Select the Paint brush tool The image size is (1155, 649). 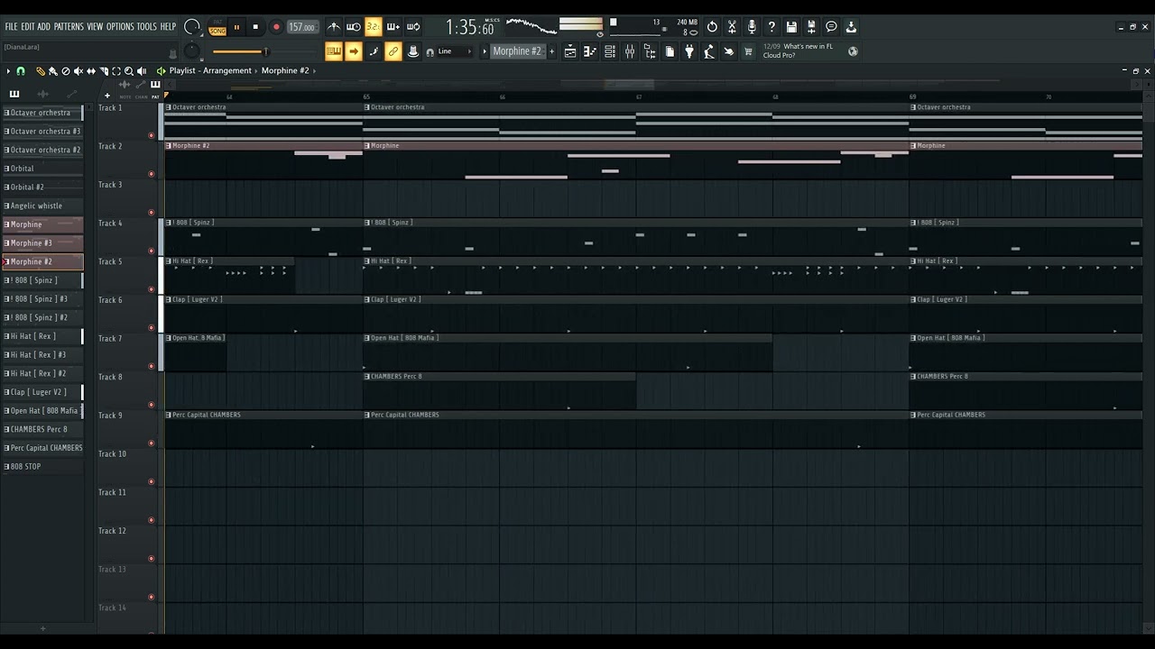[x=52, y=70]
